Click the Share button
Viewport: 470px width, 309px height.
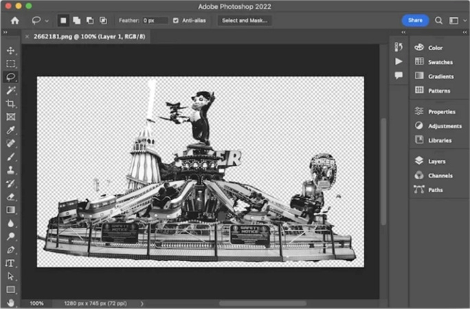click(x=415, y=21)
